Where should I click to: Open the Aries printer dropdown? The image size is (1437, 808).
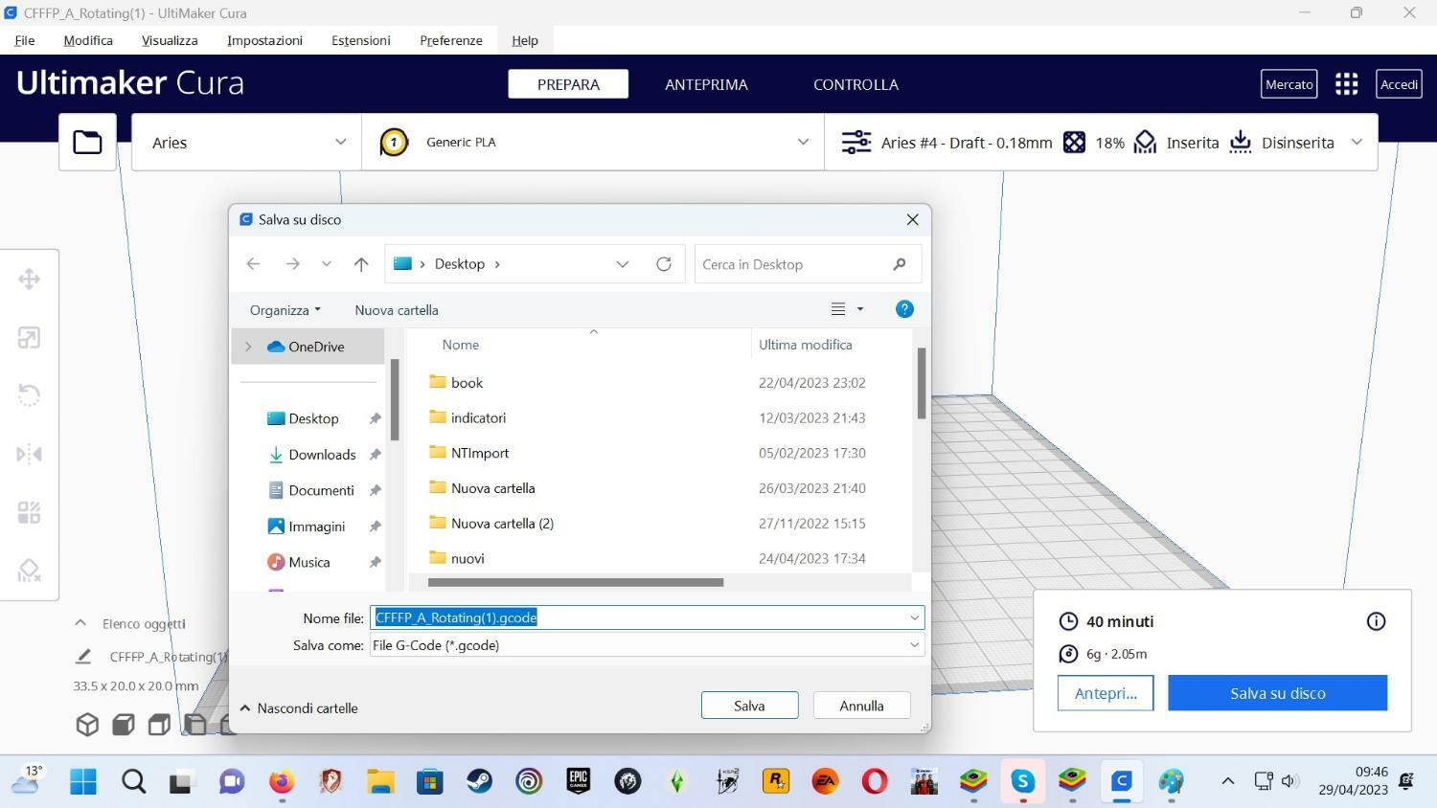(246, 143)
